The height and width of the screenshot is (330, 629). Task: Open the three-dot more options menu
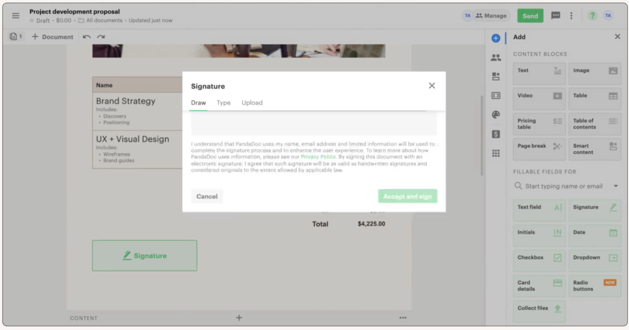[x=571, y=15]
